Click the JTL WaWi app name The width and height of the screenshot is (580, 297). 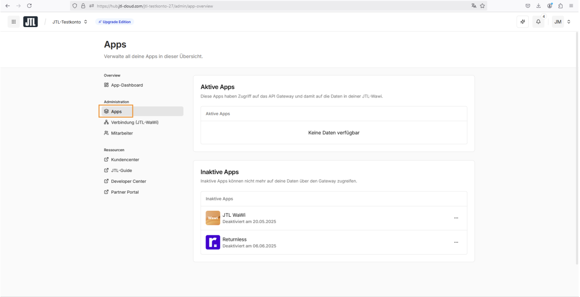point(234,215)
